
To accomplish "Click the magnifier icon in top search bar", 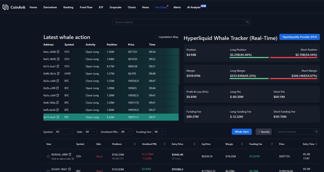I will tap(248, 22).
